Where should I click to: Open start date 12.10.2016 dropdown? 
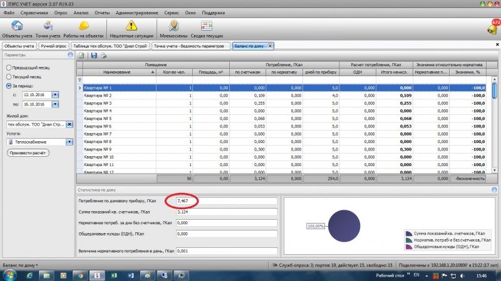click(55, 95)
